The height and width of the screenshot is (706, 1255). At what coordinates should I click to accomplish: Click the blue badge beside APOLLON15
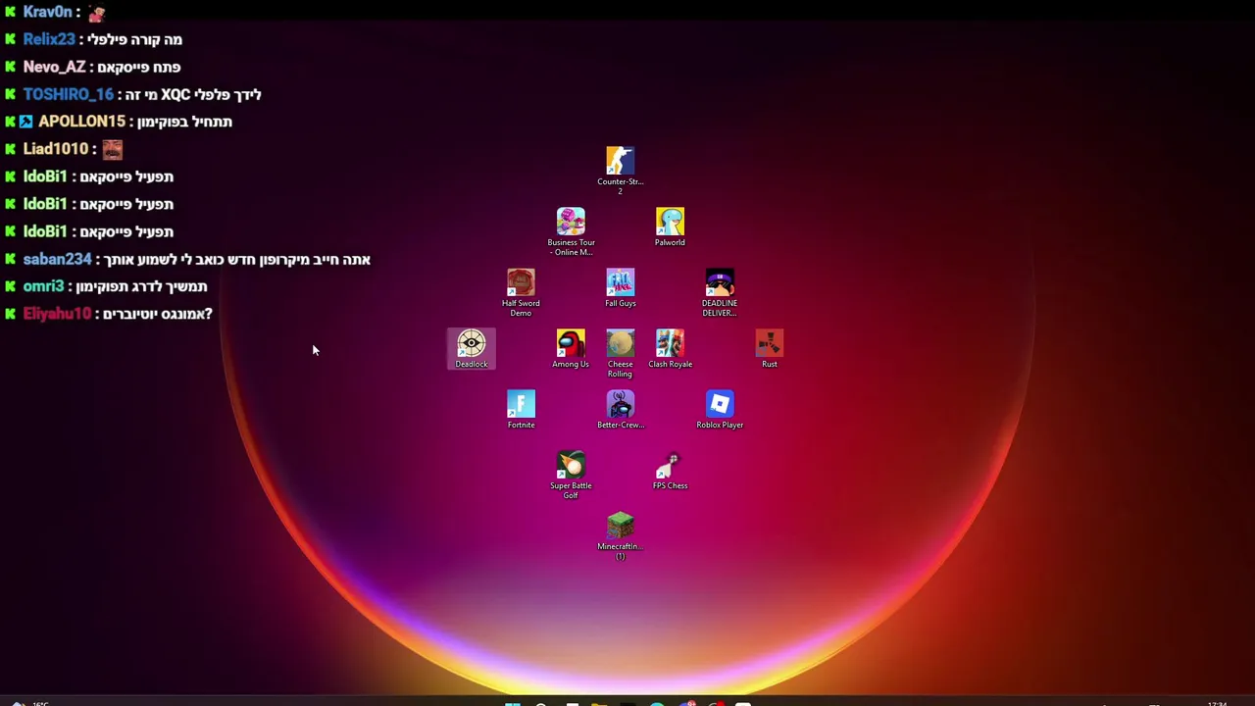pos(26,122)
